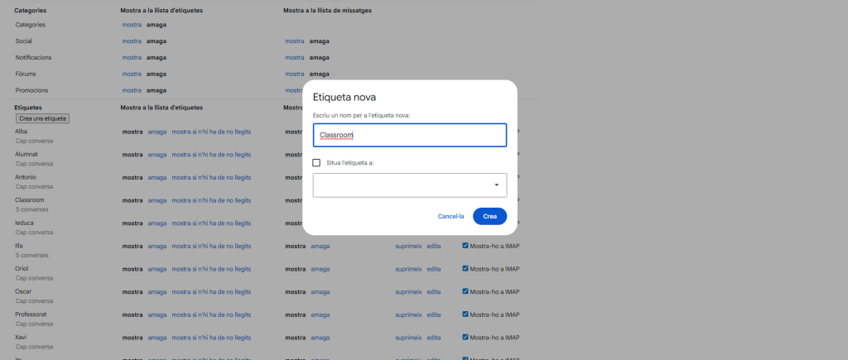The image size is (848, 360).
Task: Open '5 converses' under Classroom label
Action: click(x=31, y=209)
